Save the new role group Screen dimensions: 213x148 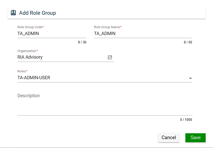[x=195, y=138]
